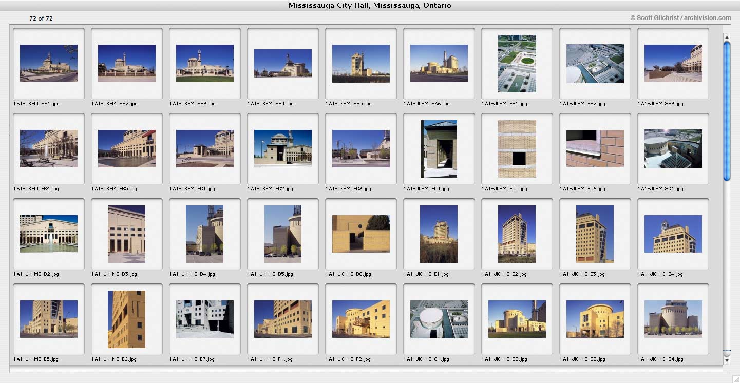Open thumbnail 1A1-JK-MC-E5.jpg
Screen dimensions: 740x383
click(49, 319)
